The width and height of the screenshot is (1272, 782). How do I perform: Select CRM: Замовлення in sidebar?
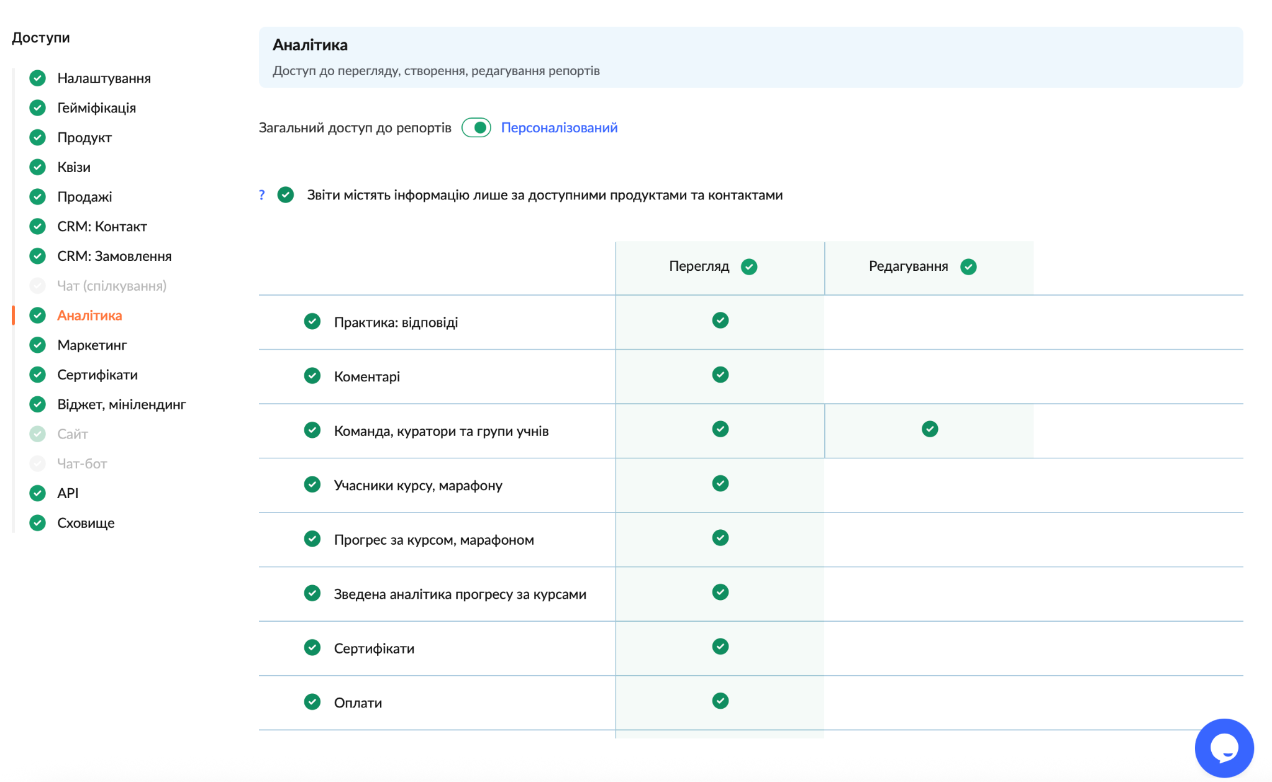point(114,256)
